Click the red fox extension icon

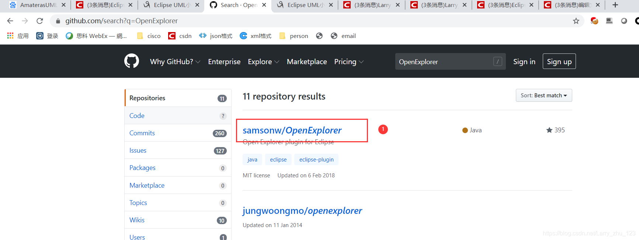tap(594, 21)
